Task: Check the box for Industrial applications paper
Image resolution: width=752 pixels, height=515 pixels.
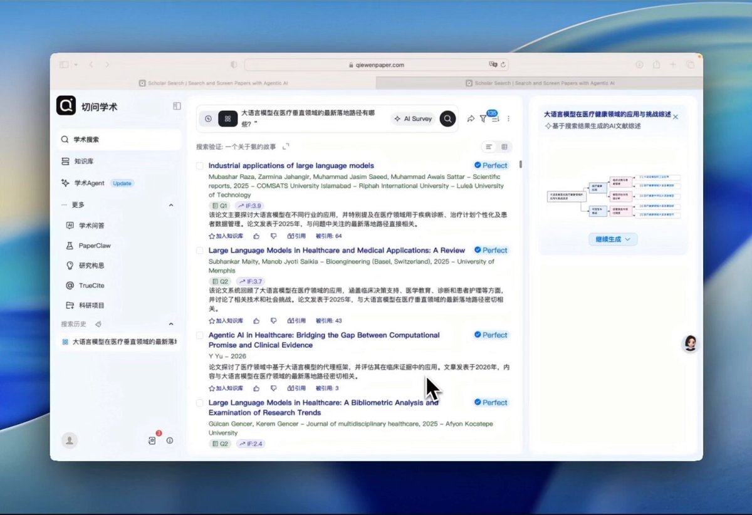Action: pyautogui.click(x=199, y=166)
